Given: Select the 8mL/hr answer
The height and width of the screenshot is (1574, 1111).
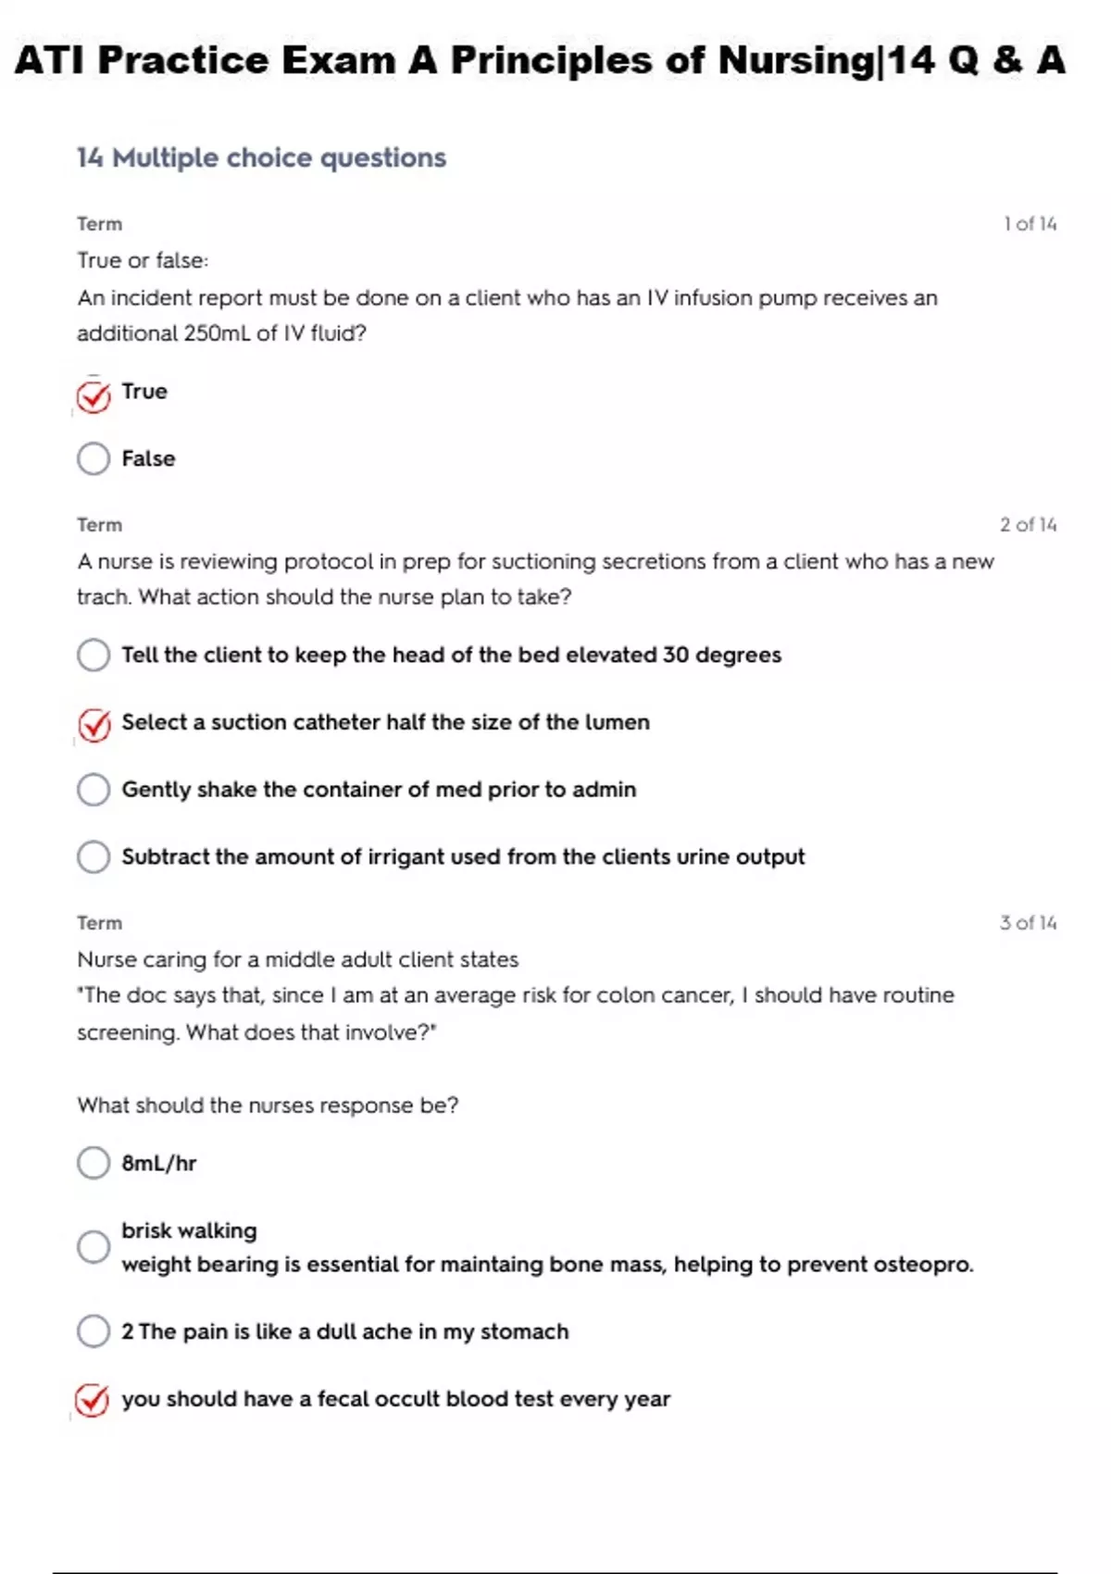Looking at the screenshot, I should [x=94, y=1163].
